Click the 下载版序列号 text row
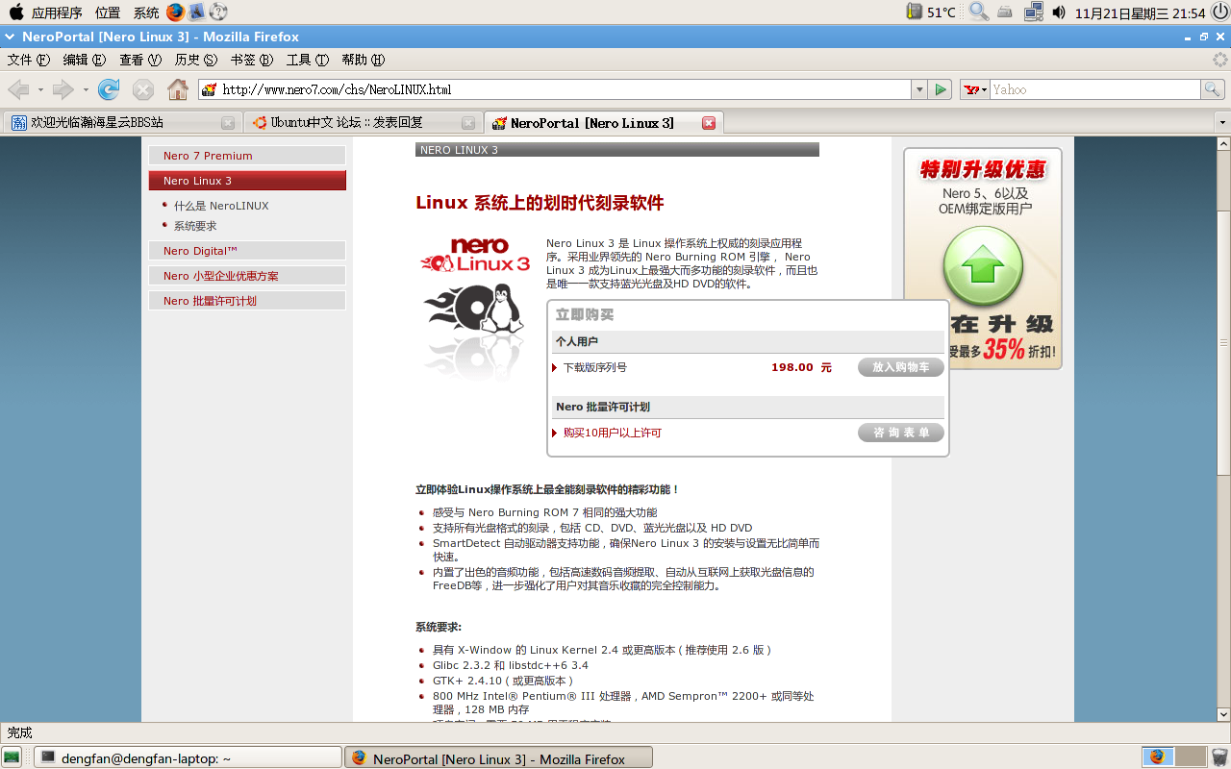Image resolution: width=1231 pixels, height=769 pixels. (x=594, y=367)
